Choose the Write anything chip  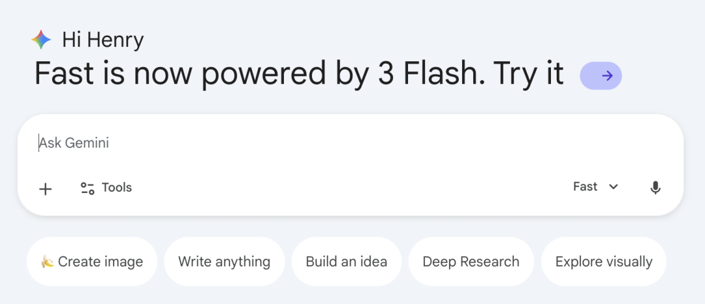coord(224,262)
